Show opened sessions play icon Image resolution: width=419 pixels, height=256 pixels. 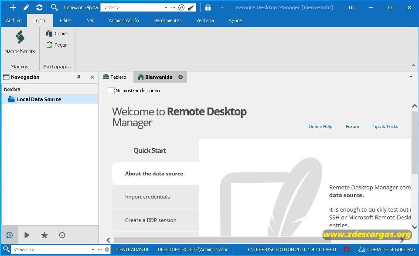pos(27,235)
